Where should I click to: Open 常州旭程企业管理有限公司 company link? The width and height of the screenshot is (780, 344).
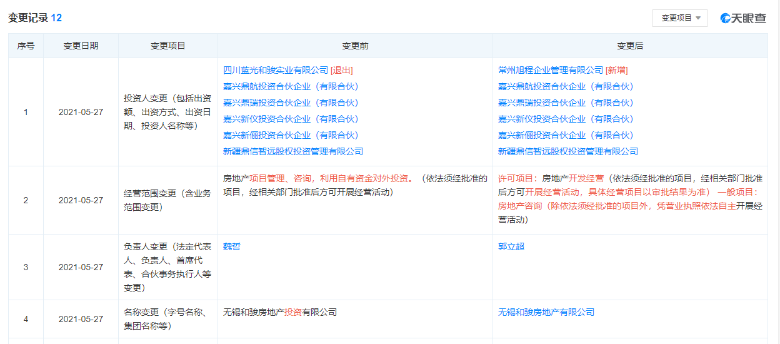pos(551,70)
